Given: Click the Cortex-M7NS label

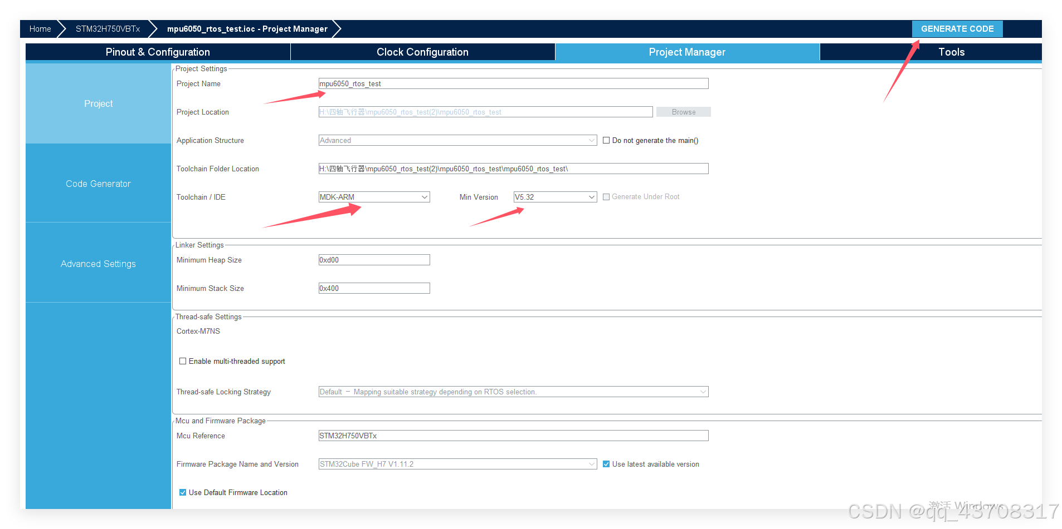Looking at the screenshot, I should coord(198,331).
